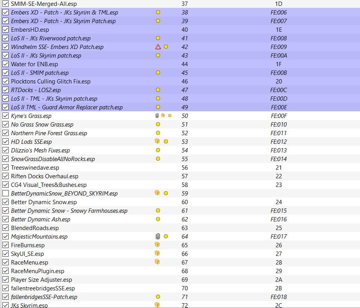The height and width of the screenshot is (308, 360).
Task: Click mod index FE:00F cell
Action: [x=279, y=116]
